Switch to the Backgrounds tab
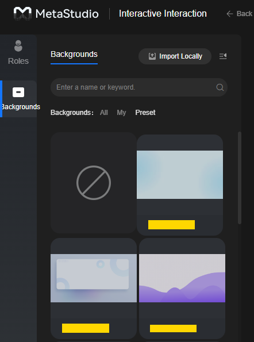 tap(74, 54)
